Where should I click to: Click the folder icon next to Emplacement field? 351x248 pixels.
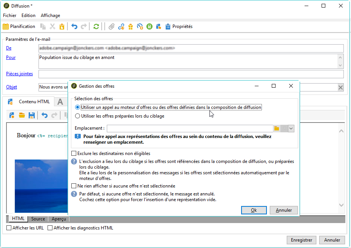point(277,129)
